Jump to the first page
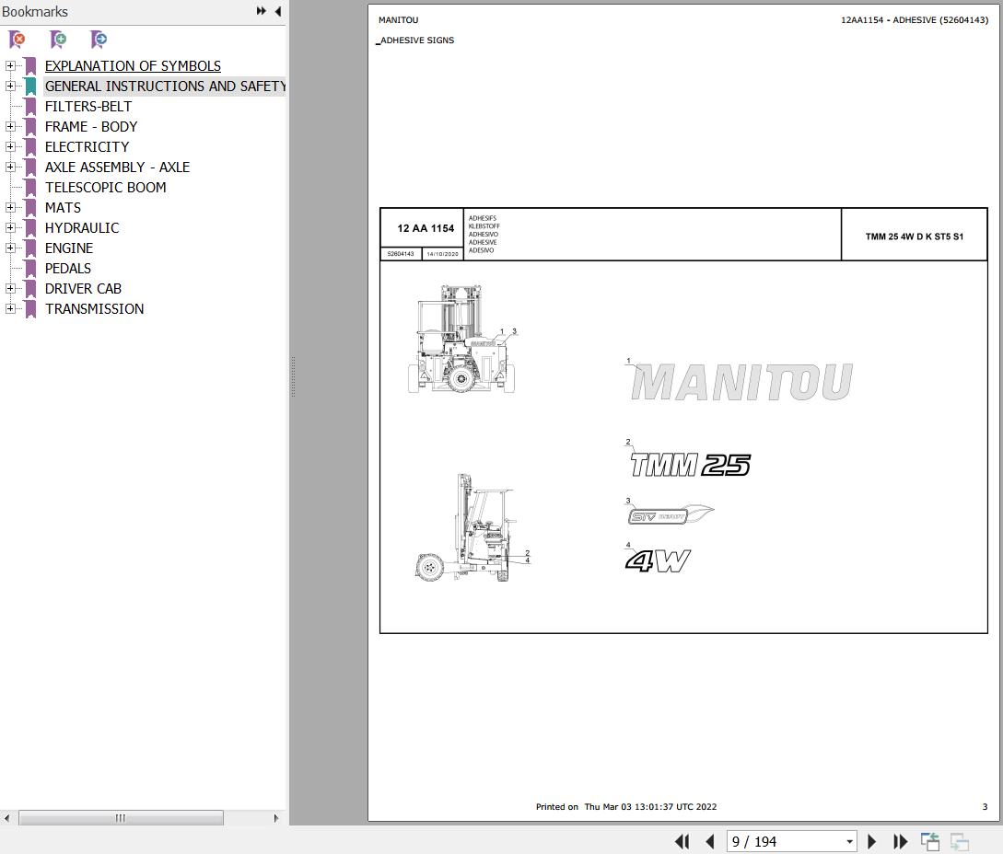1003x854 pixels. [682, 841]
